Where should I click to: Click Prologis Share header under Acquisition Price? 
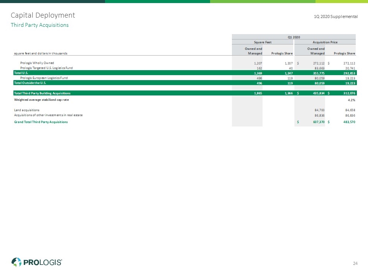click(x=345, y=53)
